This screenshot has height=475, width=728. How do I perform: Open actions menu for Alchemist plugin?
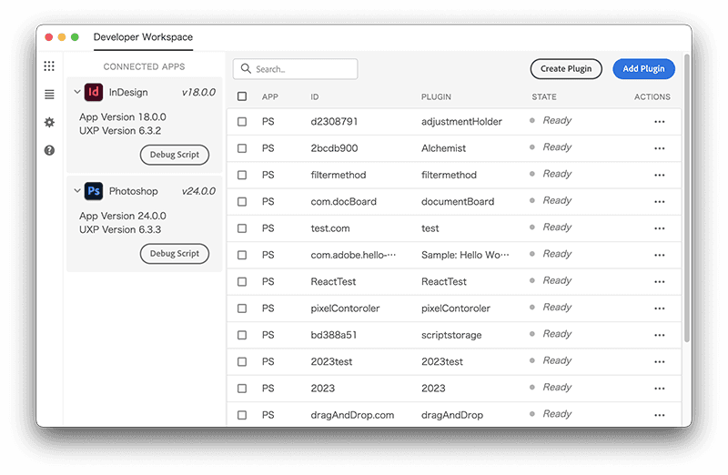(660, 148)
